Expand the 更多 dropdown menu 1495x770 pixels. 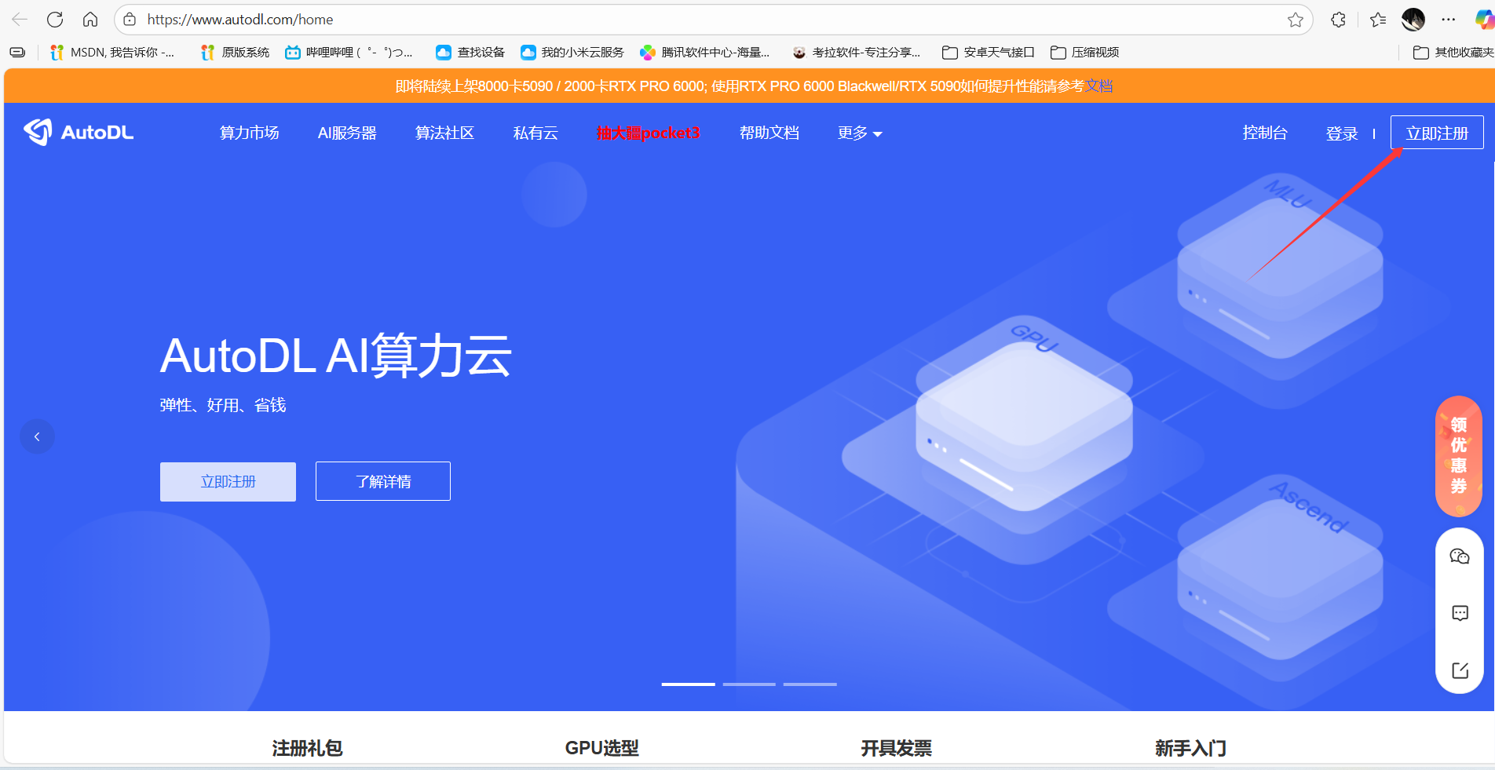[x=859, y=133]
